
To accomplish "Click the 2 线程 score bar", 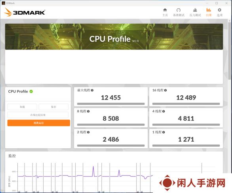I will (111, 146).
